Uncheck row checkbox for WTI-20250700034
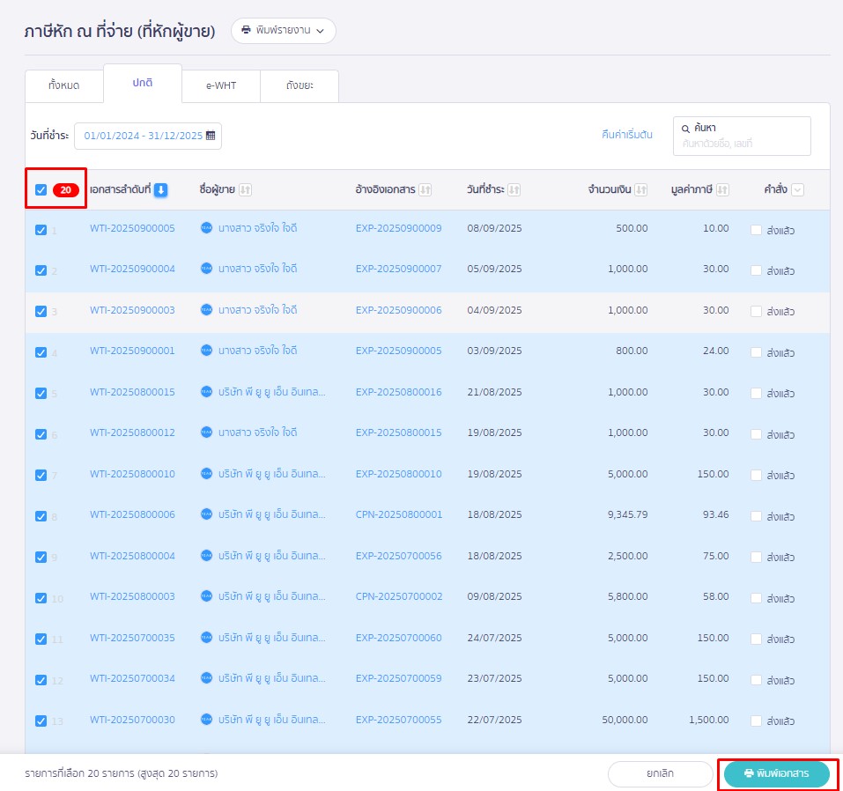843x791 pixels. pyautogui.click(x=41, y=680)
